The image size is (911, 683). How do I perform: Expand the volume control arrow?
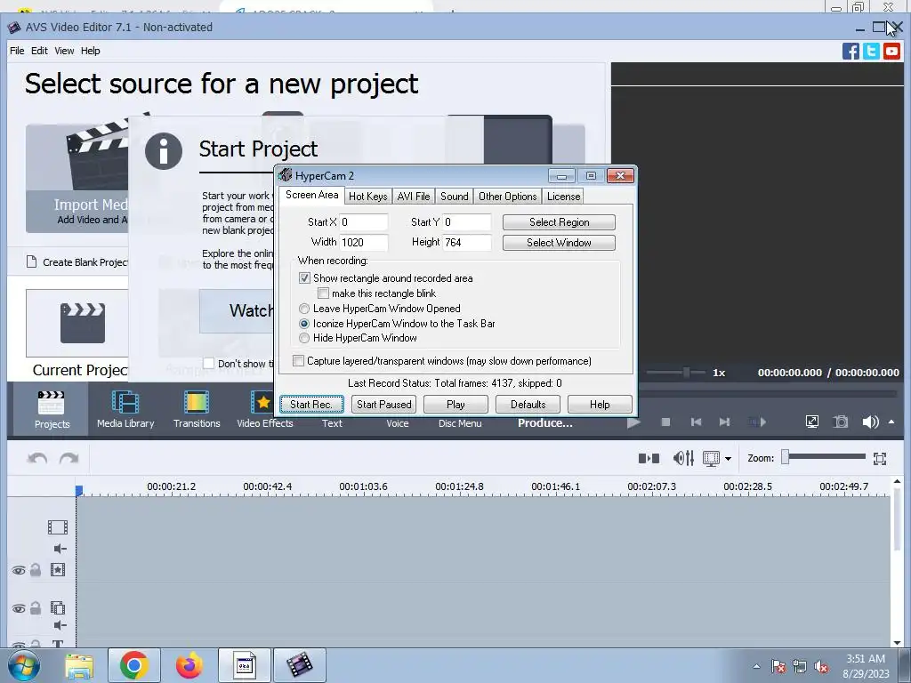891,422
